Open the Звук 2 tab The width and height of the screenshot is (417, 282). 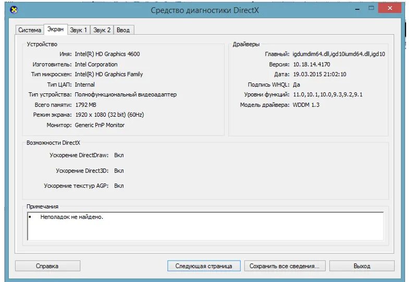[x=102, y=30]
